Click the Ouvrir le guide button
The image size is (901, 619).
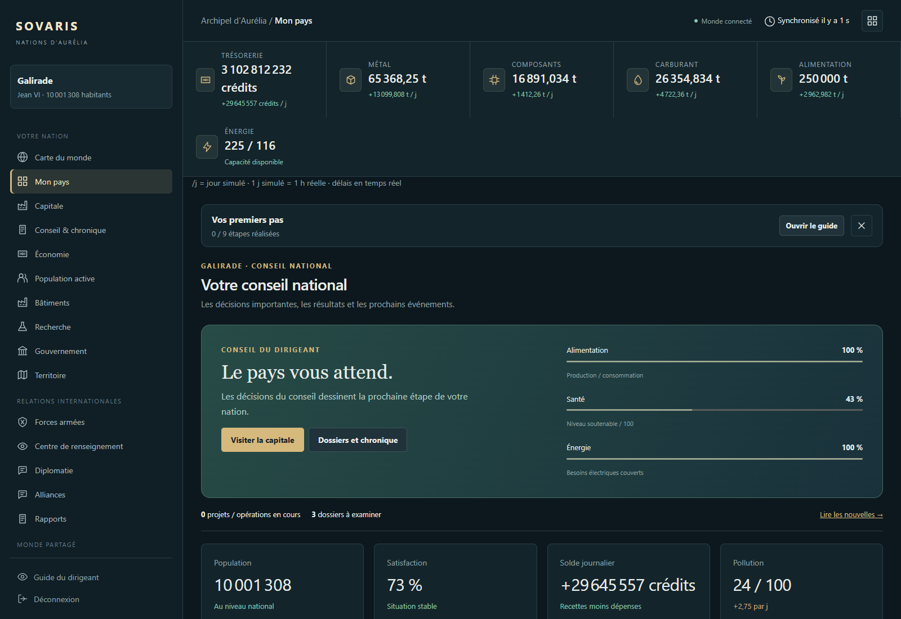(x=811, y=226)
